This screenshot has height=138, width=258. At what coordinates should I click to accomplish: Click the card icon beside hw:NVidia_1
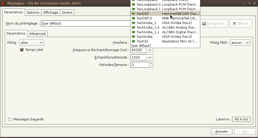coord(133,23)
